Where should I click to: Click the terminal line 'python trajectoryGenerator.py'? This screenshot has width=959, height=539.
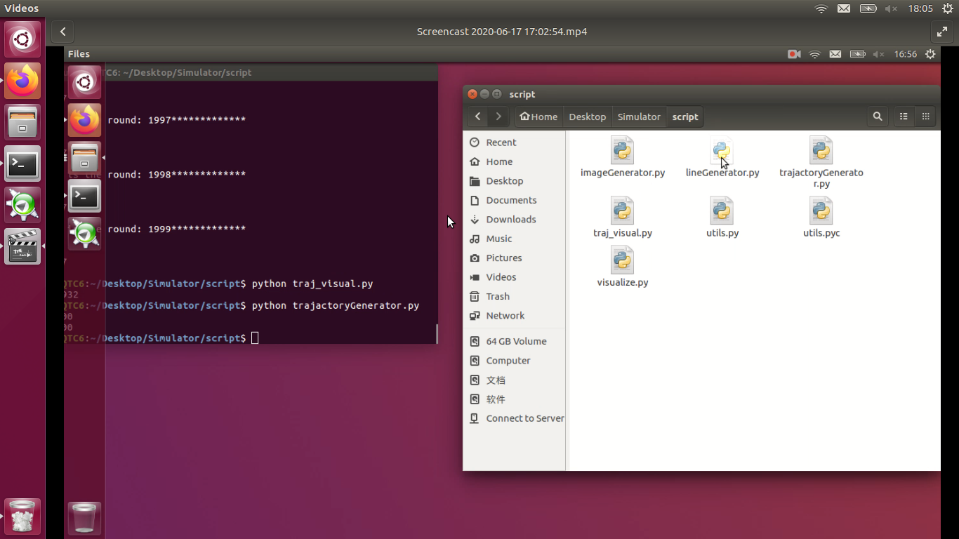pos(336,306)
